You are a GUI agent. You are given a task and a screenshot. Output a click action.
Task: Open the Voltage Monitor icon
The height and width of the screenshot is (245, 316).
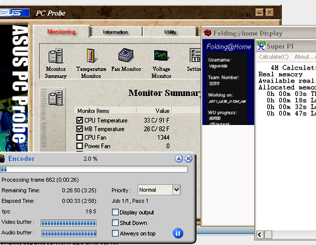161,55
